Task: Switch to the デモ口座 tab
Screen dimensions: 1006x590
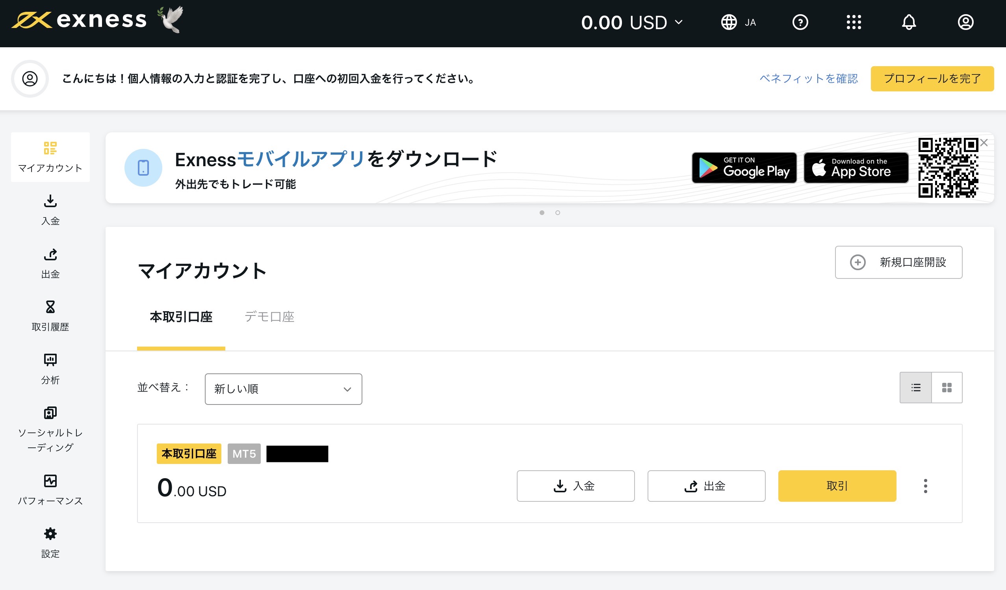Action: (x=269, y=317)
